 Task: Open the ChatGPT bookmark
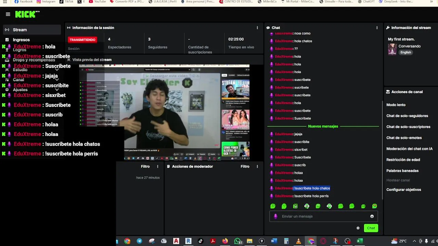coord(366,2)
